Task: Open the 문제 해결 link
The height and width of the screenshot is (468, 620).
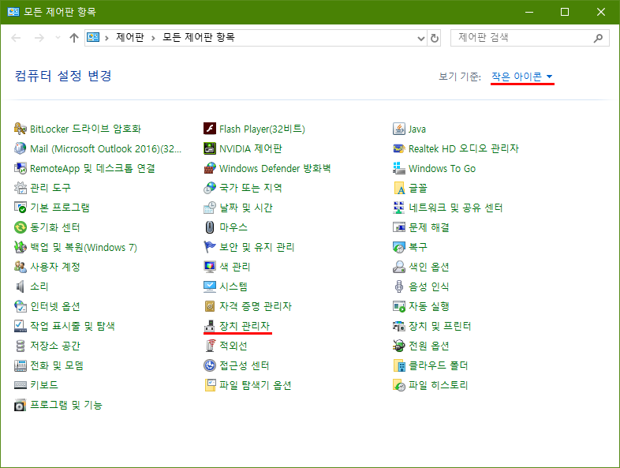Action: 429,227
